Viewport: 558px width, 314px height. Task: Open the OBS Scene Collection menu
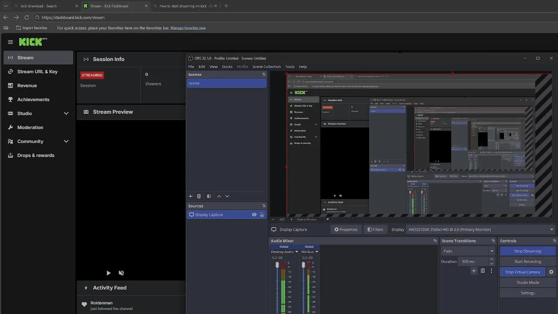[266, 67]
